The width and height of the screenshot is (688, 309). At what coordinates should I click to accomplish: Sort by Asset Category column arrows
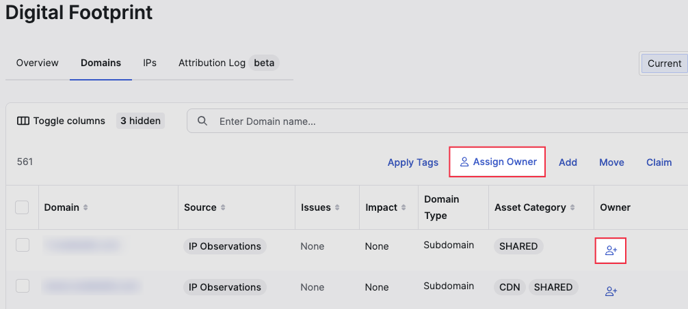pyautogui.click(x=572, y=207)
